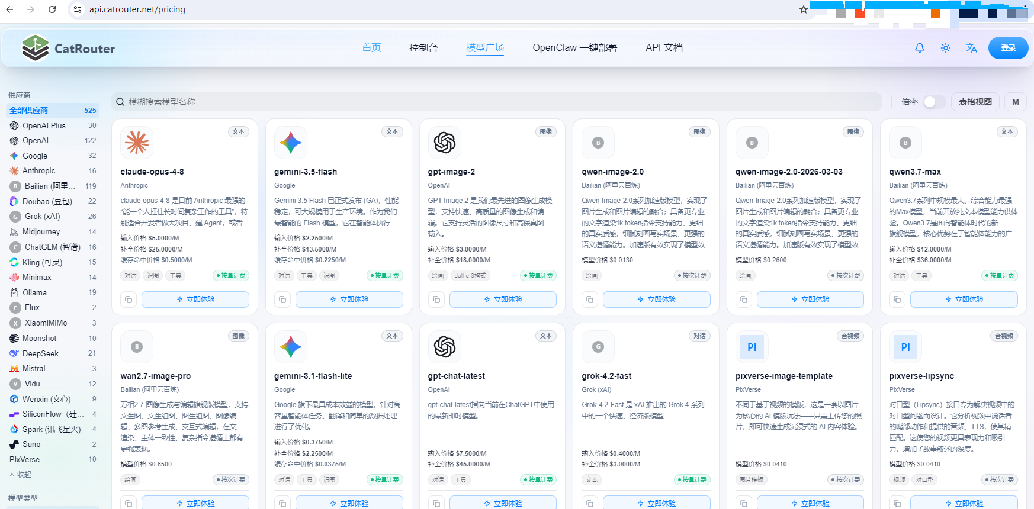Click the G avatar on grok-4.2-fast card
Image resolution: width=1034 pixels, height=509 pixels.
598,347
